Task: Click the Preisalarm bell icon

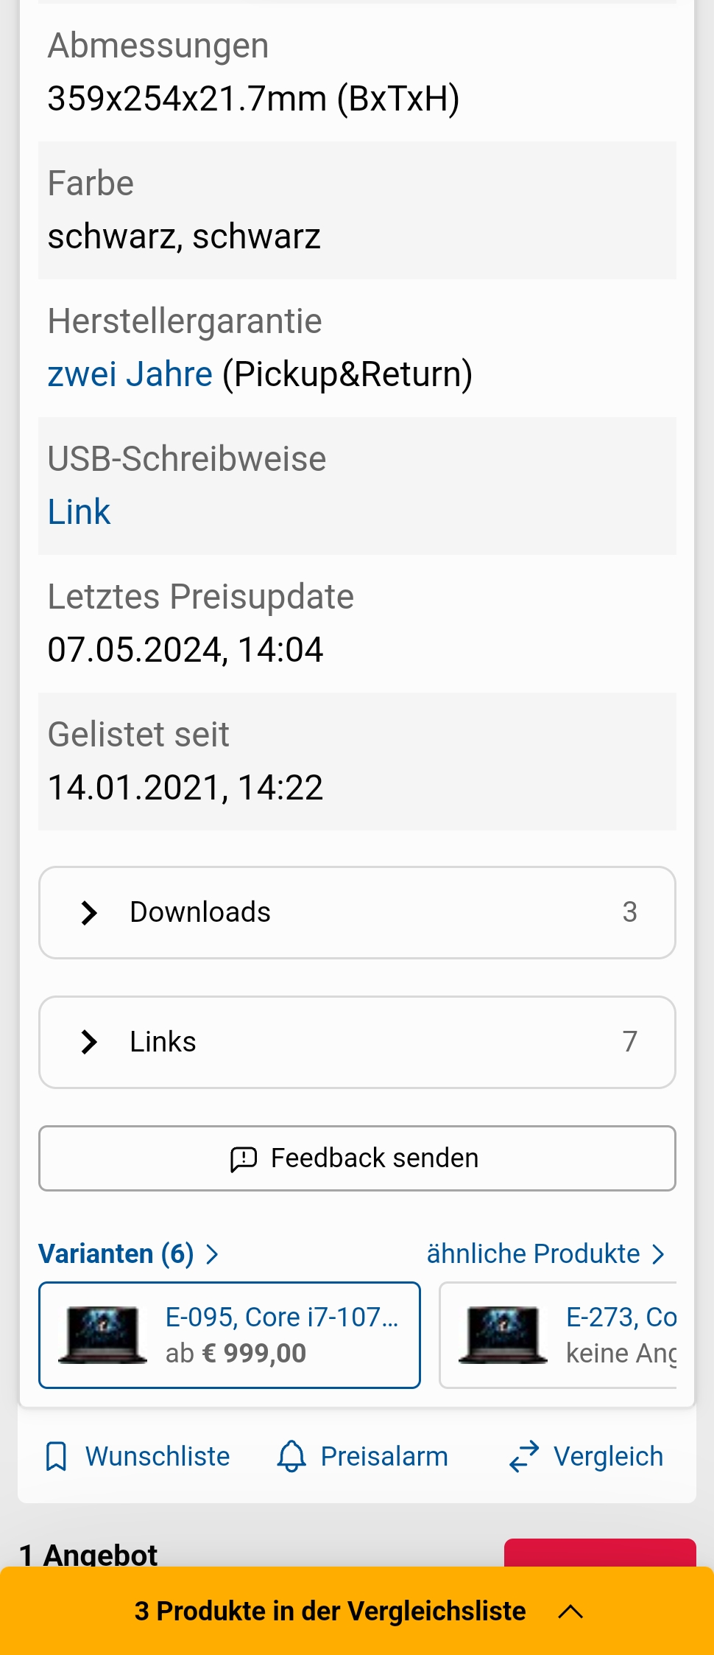Action: 291,1457
